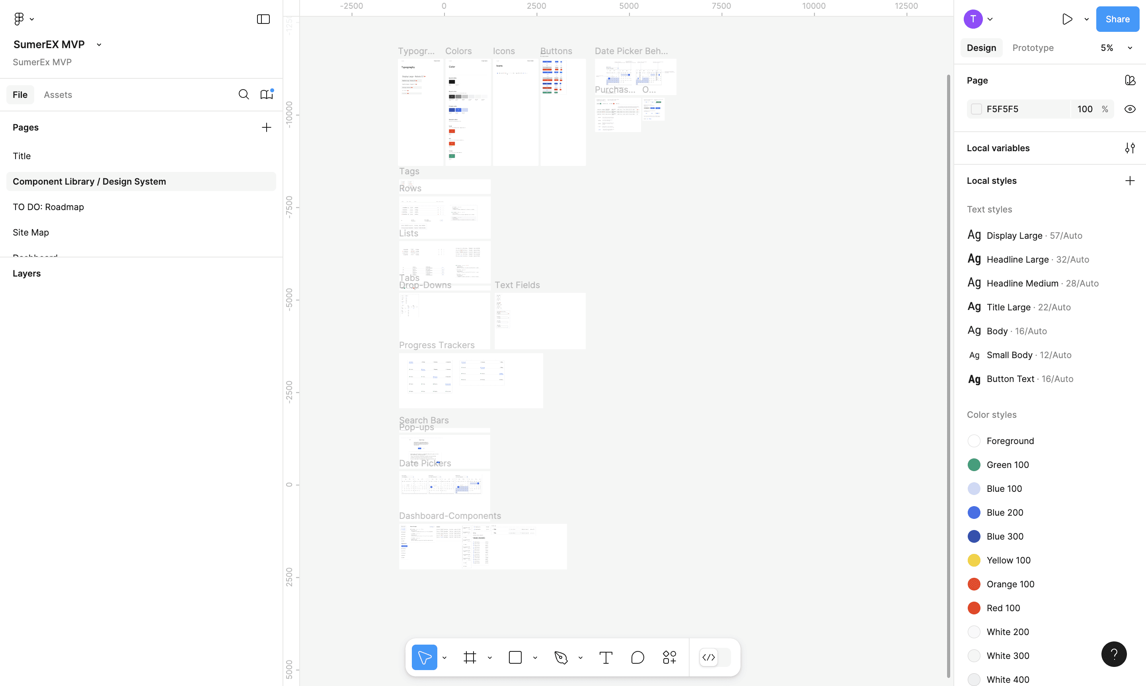1146x686 pixels.
Task: Toggle Dev Mode switch in toolbar
Action: point(715,657)
